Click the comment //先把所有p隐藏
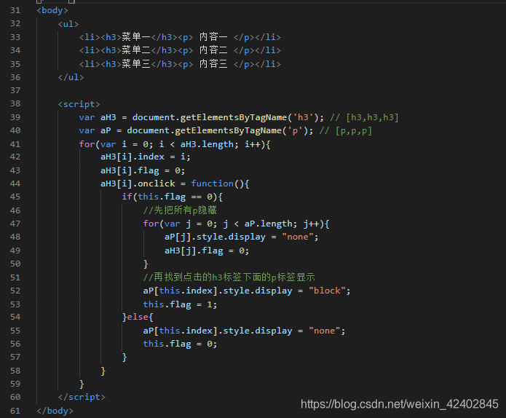This screenshot has width=506, height=418. pos(180,210)
